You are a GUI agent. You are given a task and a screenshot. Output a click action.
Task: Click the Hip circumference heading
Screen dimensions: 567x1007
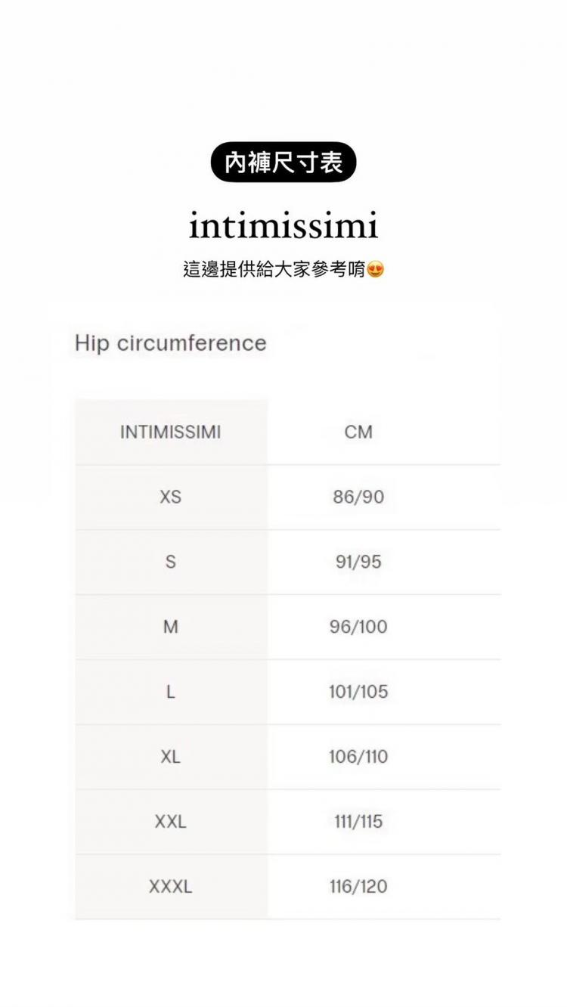pyautogui.click(x=171, y=343)
